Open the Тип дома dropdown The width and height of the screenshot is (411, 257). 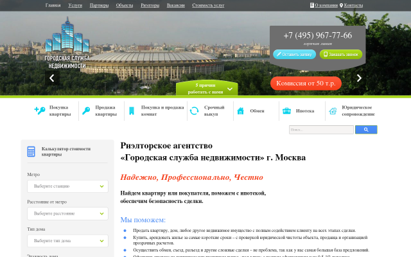pyautogui.click(x=67, y=241)
